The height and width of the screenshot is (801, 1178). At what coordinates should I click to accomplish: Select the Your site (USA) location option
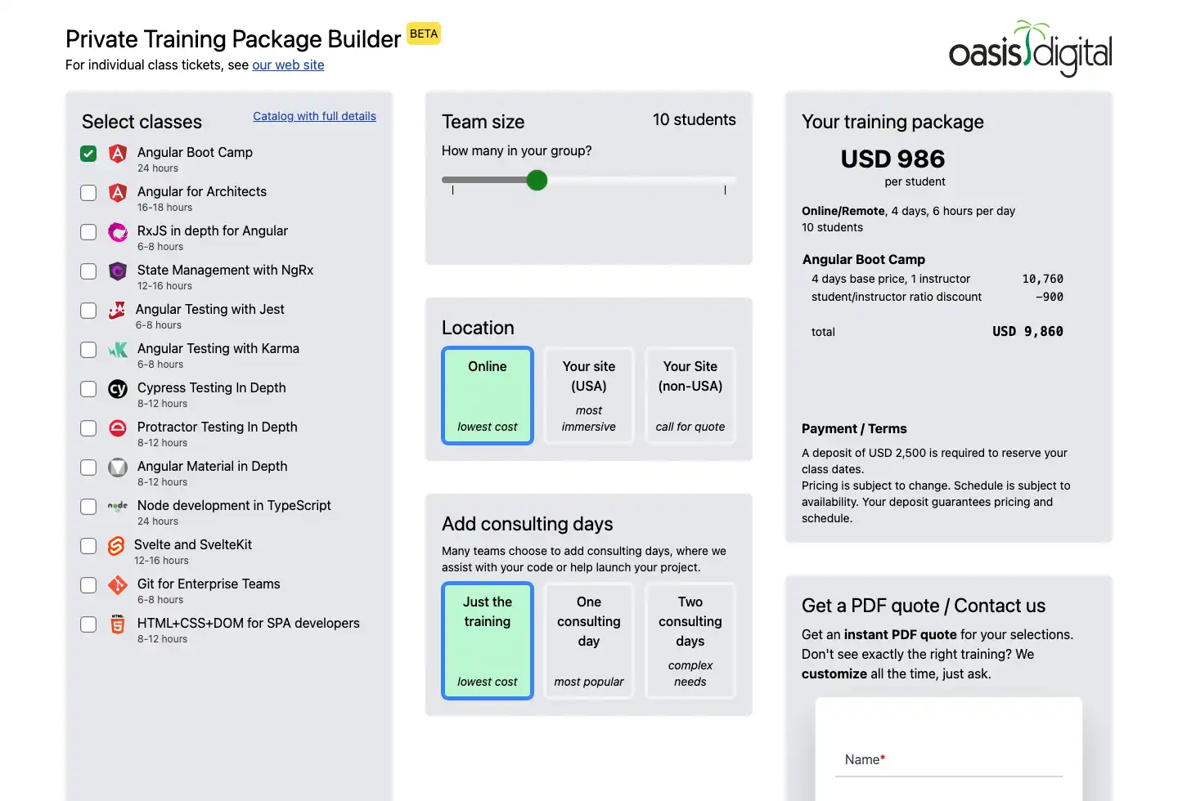589,396
